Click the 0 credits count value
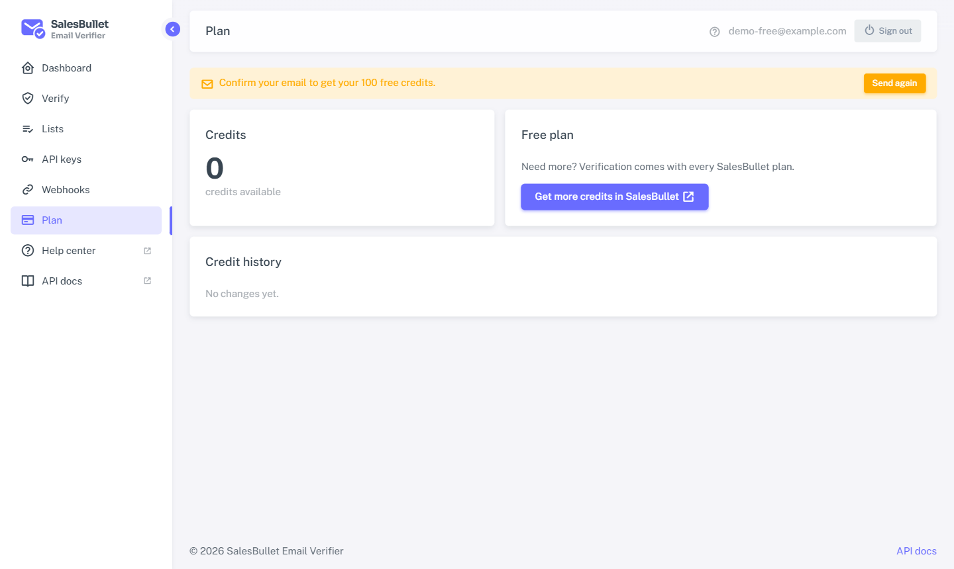Screen dimensions: 954x569 pyautogui.click(x=215, y=169)
